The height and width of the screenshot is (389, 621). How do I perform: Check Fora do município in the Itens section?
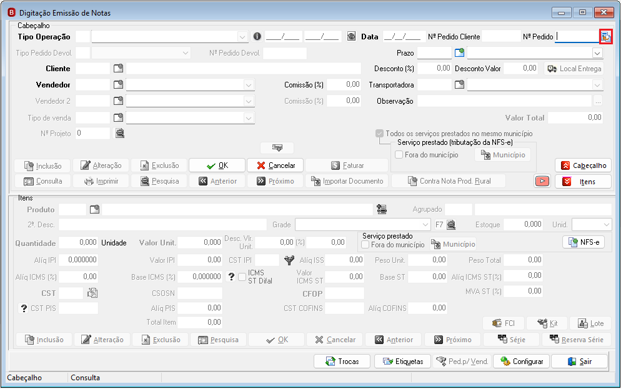(x=365, y=245)
